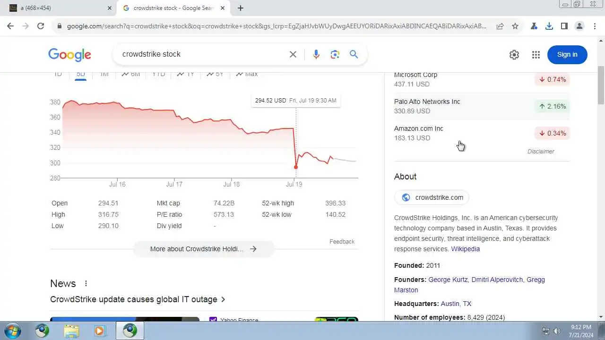Click the Sign in button

[567, 55]
